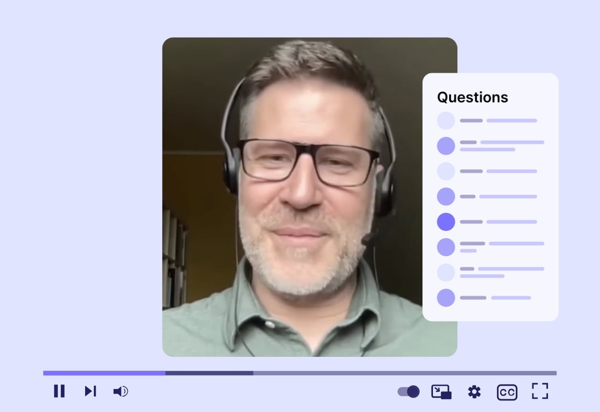Open the last question in the Questions list
The image size is (600, 412).
click(495, 298)
